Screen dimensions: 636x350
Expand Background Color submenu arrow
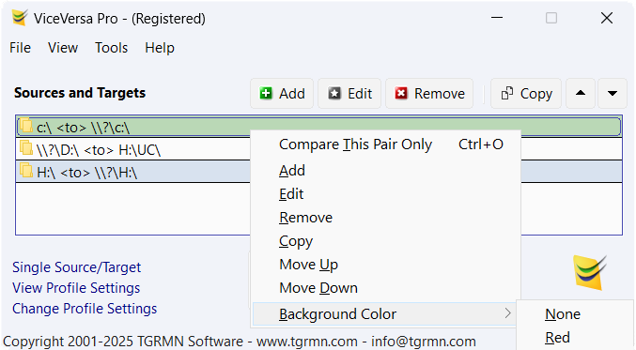508,313
